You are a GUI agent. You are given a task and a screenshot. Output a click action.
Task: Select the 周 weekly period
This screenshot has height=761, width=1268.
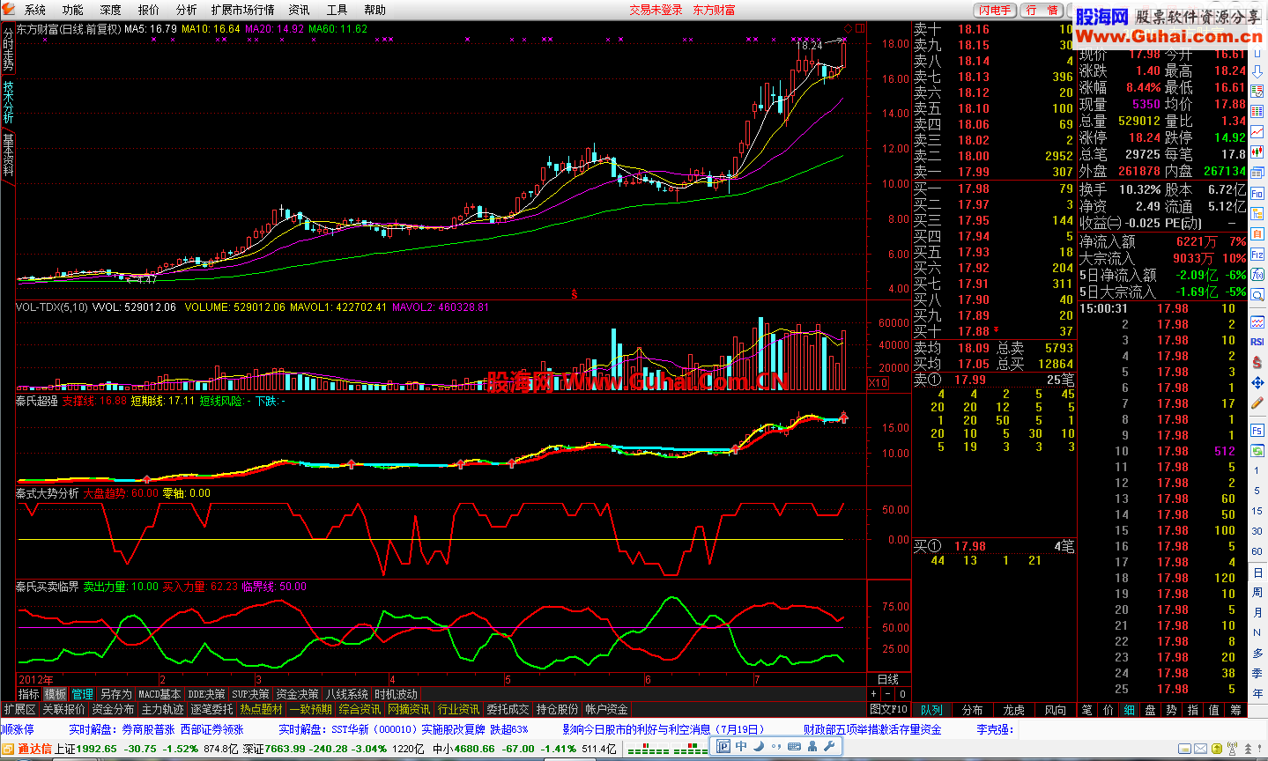click(x=1257, y=593)
